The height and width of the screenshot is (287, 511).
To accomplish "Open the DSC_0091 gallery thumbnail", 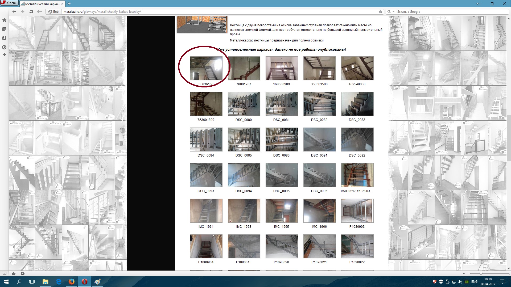I will click(x=319, y=140).
